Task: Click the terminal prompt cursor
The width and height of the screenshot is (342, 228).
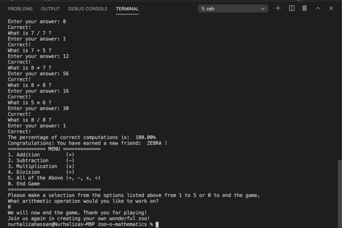Action: 157,225
